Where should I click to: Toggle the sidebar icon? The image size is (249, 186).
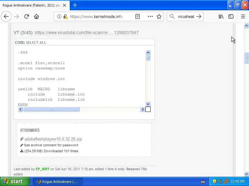tap(231, 16)
